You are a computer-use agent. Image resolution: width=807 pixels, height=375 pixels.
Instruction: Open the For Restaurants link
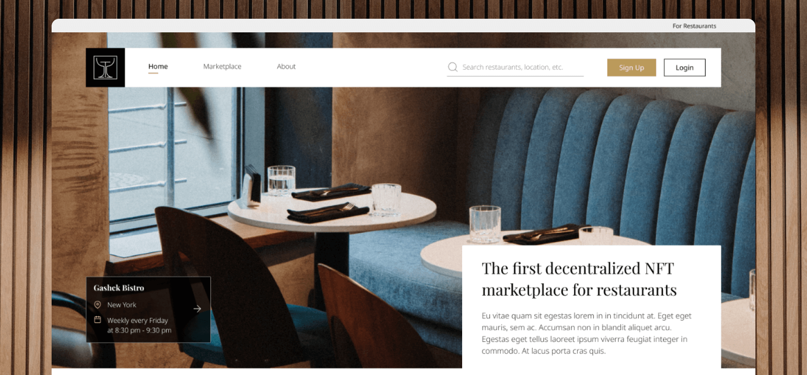coord(694,26)
